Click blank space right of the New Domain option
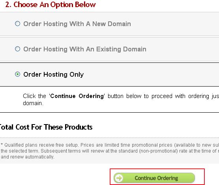219x185 pixels. click(174, 24)
